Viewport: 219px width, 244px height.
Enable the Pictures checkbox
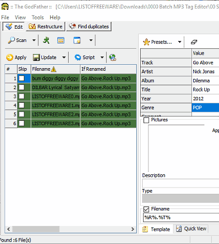[146, 120]
